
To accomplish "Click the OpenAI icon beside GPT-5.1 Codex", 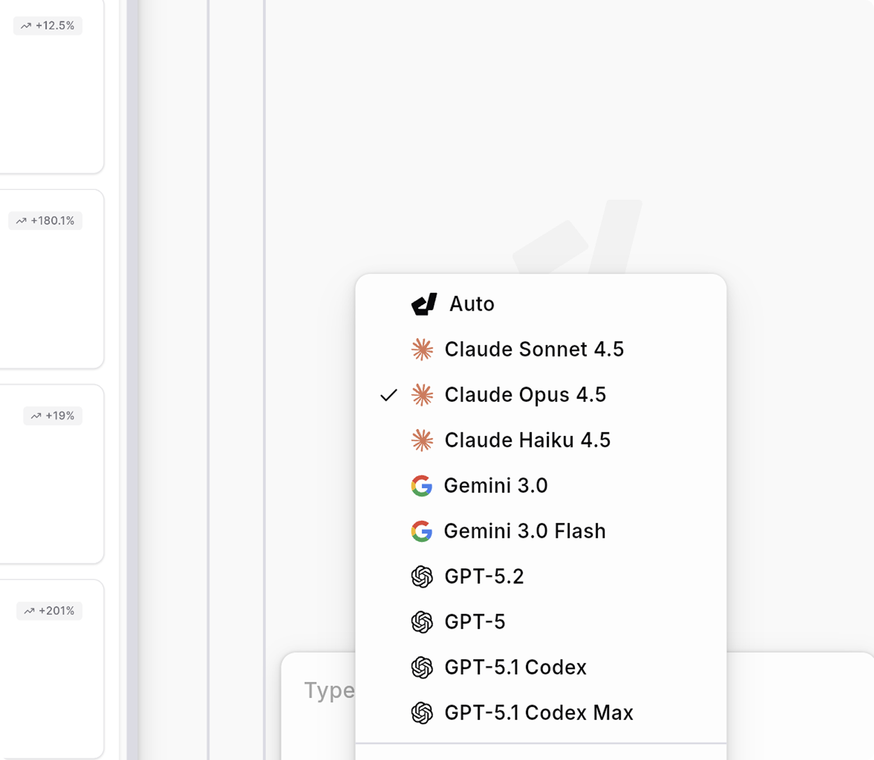I will click(x=422, y=668).
